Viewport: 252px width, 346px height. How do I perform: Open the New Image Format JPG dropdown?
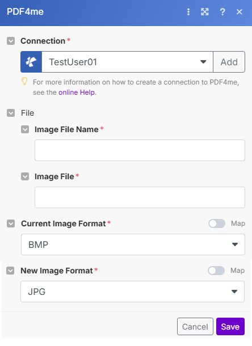tap(132, 292)
